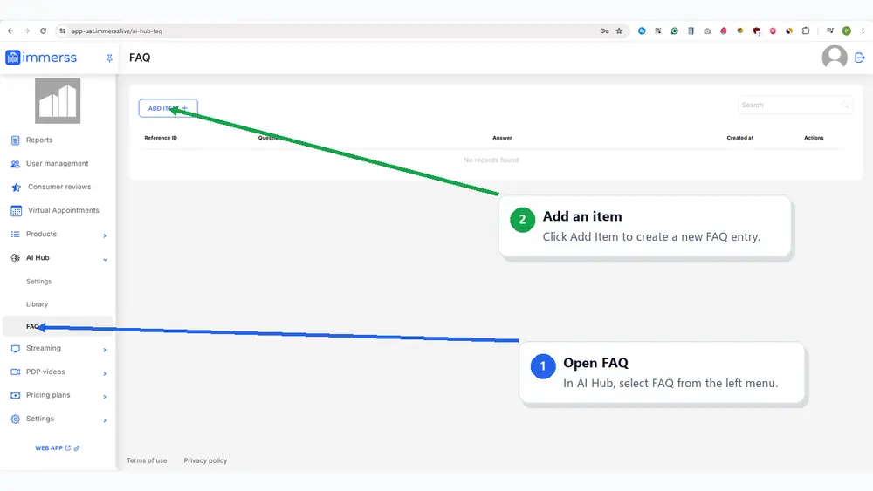873x491 pixels.
Task: Open User management in the sidebar
Action: point(57,163)
